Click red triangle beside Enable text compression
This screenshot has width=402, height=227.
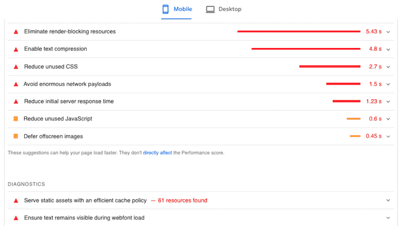click(16, 49)
